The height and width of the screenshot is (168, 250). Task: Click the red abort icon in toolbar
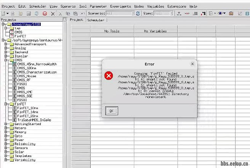tap(45, 13)
